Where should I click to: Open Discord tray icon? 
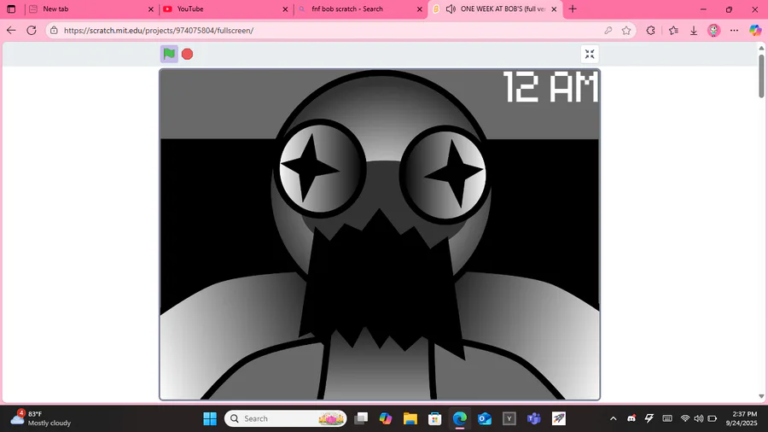pyautogui.click(x=631, y=418)
